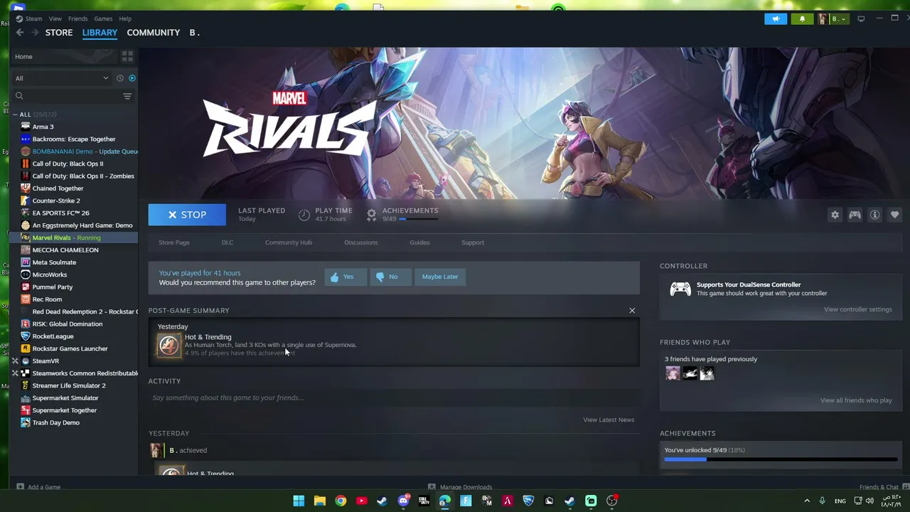Open Marvel Rivals manage settings gear
Screen dimensions: 910x512
click(x=835, y=215)
